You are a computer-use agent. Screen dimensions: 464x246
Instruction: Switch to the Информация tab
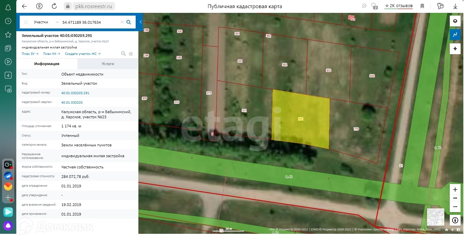[x=47, y=64]
